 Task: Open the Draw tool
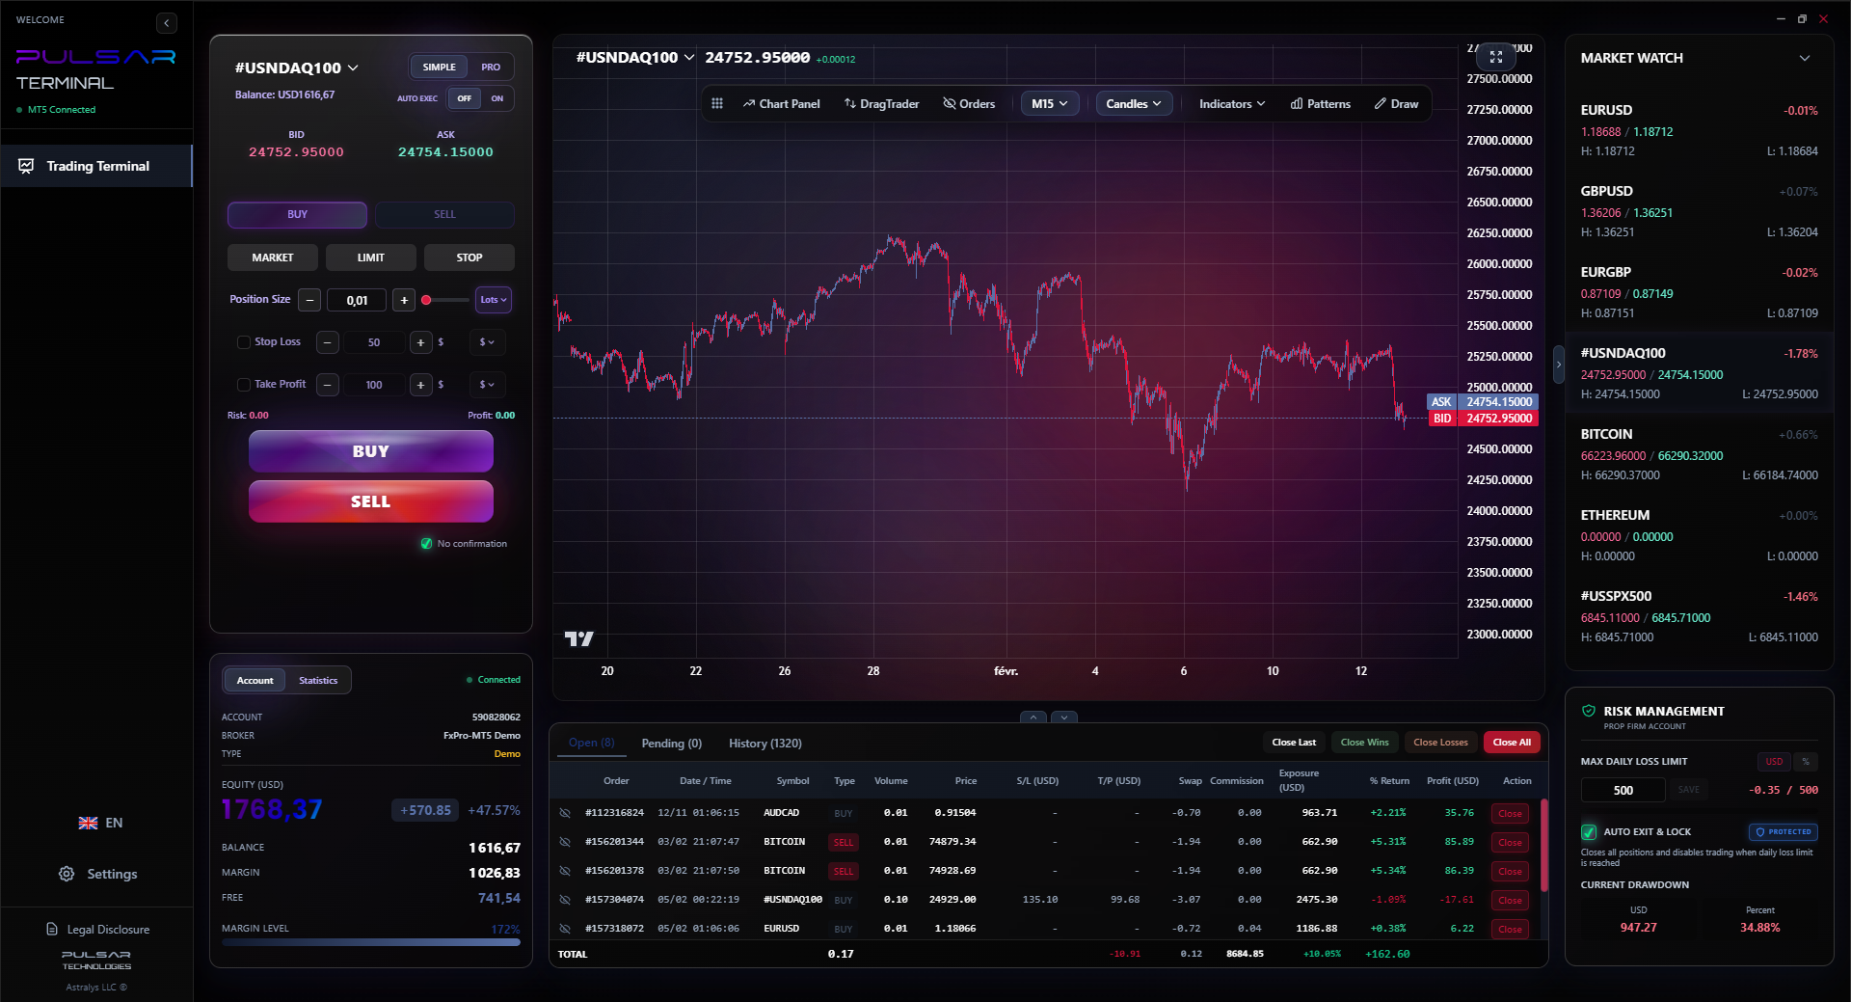click(1395, 103)
